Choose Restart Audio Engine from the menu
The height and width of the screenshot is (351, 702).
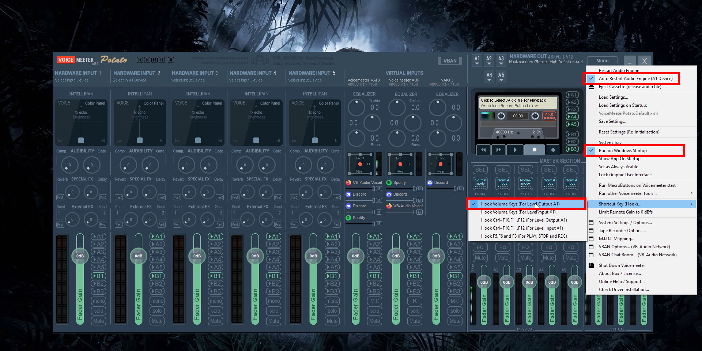coord(619,71)
